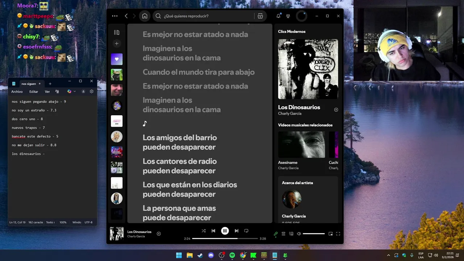Screen dimensions: 464x261
Task: Open Connect to a device
Action: tap(291, 234)
